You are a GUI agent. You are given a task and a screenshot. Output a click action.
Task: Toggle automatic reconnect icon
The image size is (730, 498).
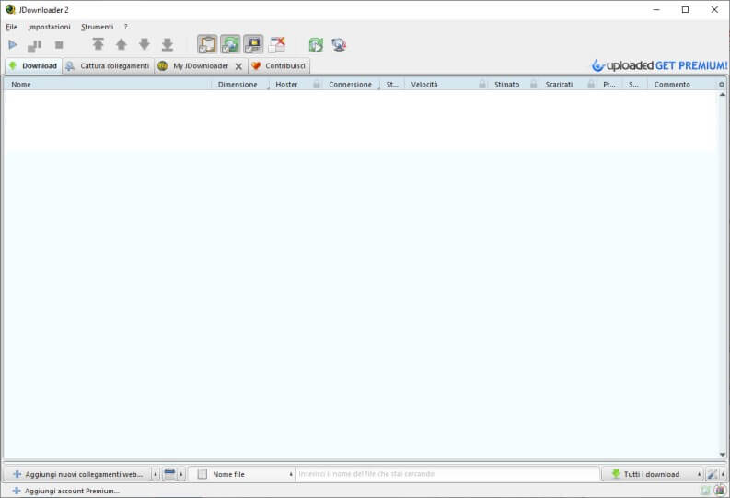230,44
